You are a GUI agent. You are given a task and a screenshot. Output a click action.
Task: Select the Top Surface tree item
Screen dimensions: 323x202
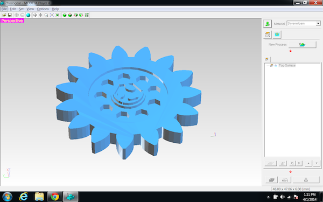287,66
